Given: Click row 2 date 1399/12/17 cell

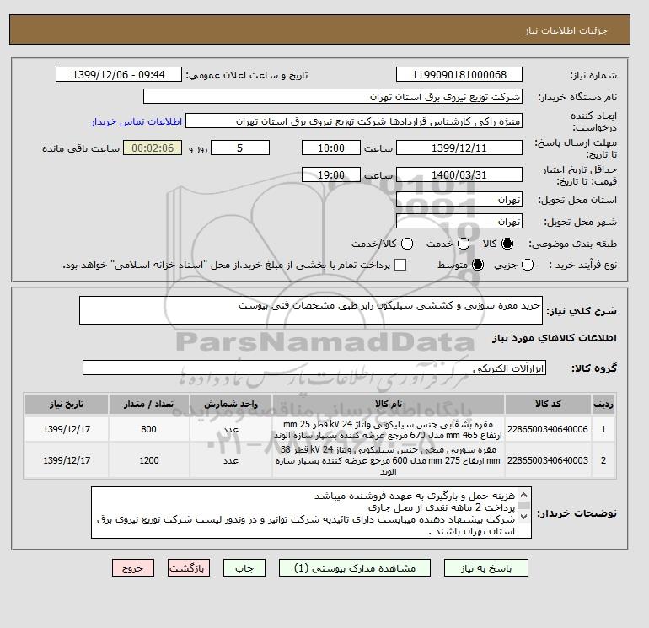Looking at the screenshot, I should 67,460.
